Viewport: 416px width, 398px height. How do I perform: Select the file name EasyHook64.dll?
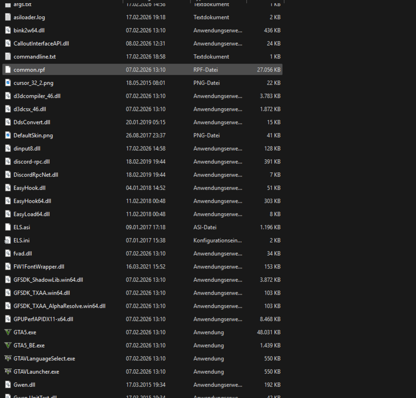[x=32, y=202]
